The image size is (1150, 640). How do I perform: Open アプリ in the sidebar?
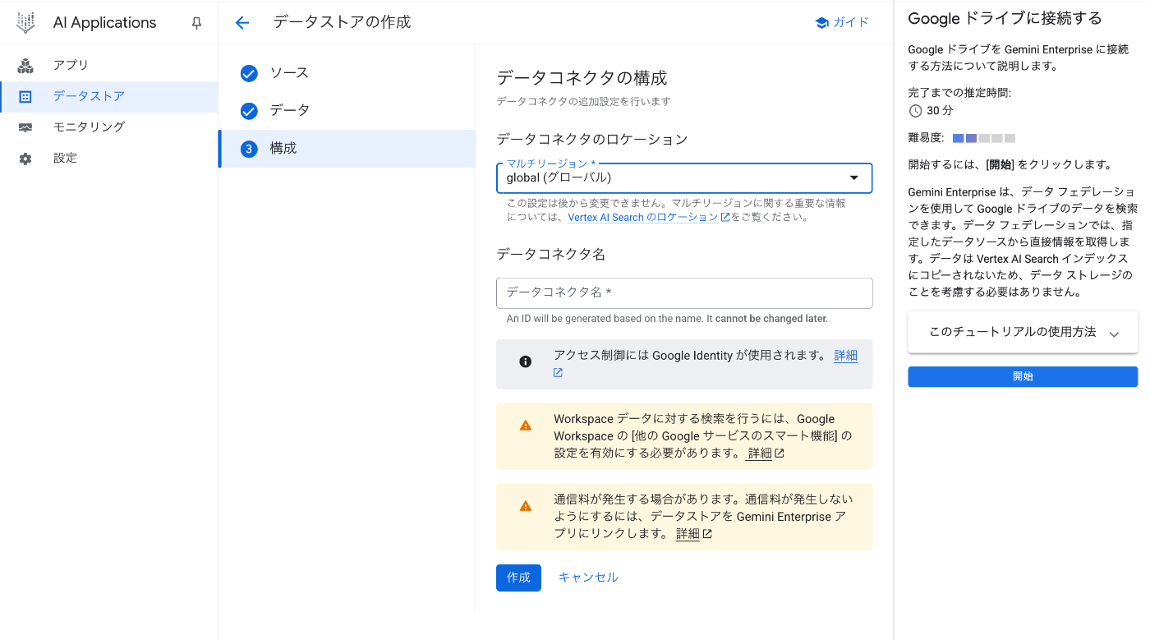(108, 66)
